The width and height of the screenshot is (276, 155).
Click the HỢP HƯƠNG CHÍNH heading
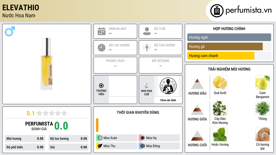(x=229, y=29)
